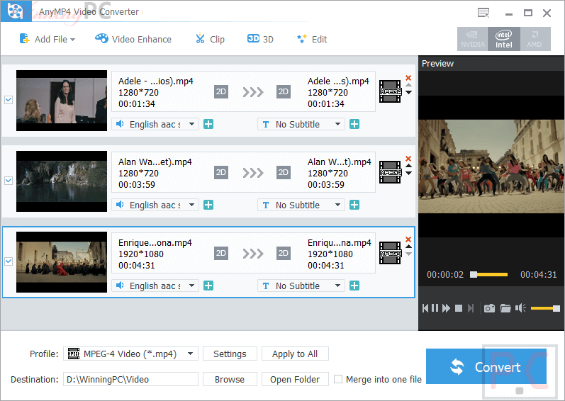This screenshot has width=565, height=401.
Task: Add subtitle to Enrique video
Action: click(x=354, y=286)
